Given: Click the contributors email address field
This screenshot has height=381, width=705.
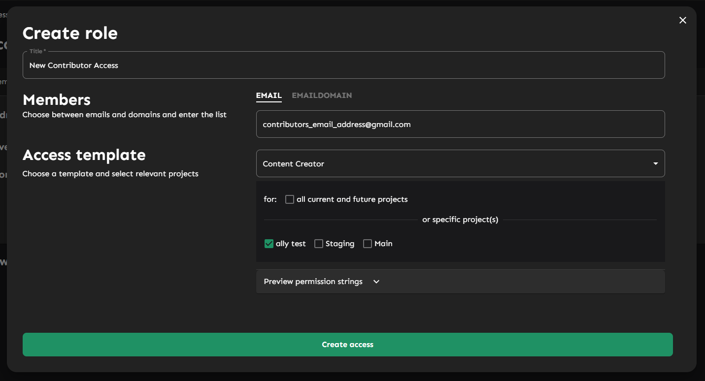Looking at the screenshot, I should click(x=460, y=125).
